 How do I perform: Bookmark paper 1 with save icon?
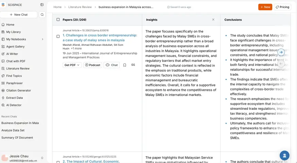pyautogui.click(x=125, y=65)
